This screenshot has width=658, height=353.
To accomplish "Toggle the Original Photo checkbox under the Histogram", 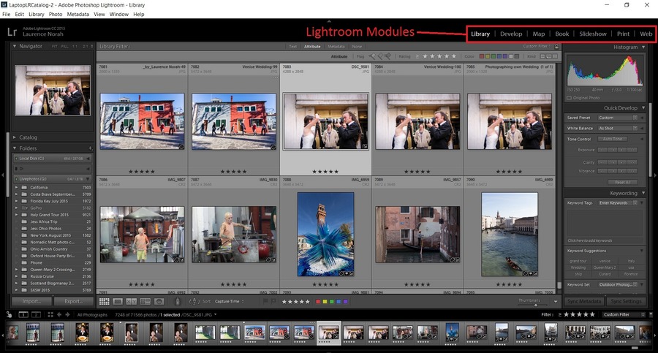I will click(569, 98).
